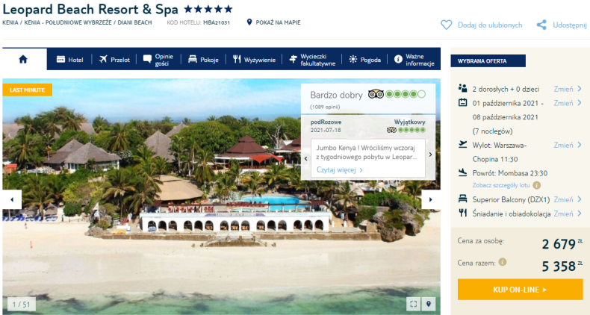The width and height of the screenshot is (590, 315).
Task: Change room type Superior Balcony
Action: (568, 199)
